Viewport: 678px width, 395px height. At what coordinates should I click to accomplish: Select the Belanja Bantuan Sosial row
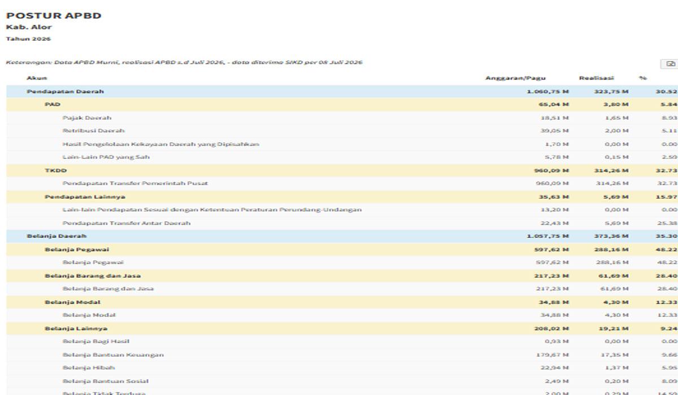click(342, 381)
